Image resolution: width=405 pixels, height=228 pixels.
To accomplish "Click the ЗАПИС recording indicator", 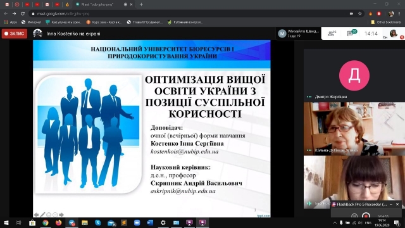I will tap(15, 34).
